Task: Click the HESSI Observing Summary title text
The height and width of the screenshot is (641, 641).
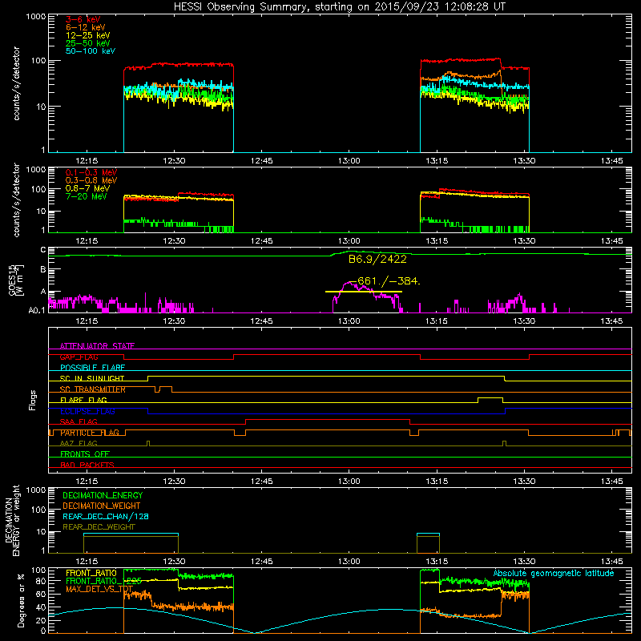Action: pyautogui.click(x=339, y=6)
